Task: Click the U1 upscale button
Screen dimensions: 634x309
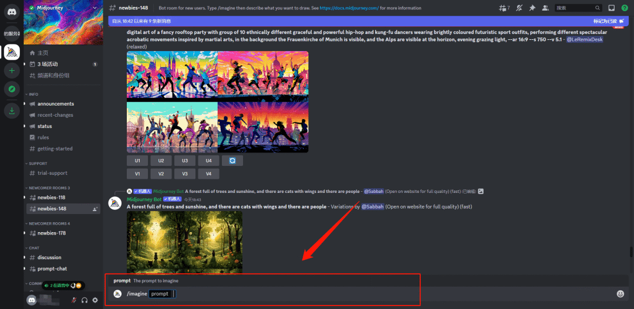Action: pos(137,161)
